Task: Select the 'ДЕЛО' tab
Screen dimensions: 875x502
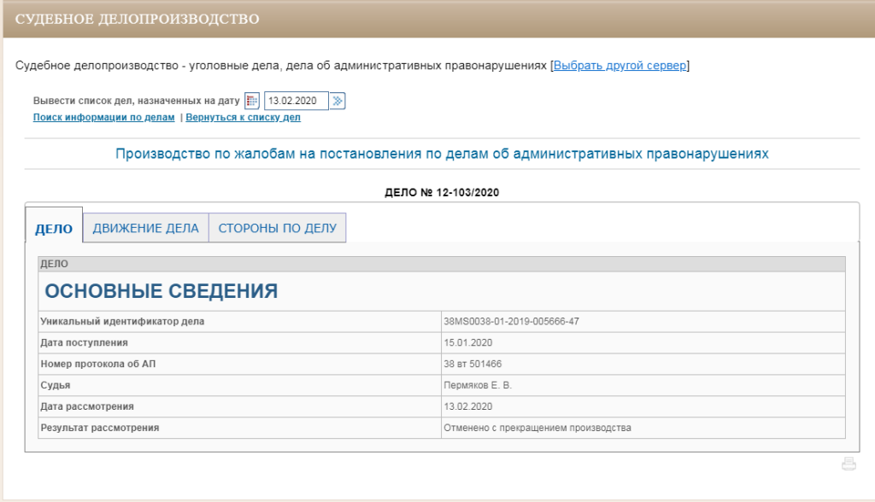Action: (53, 229)
